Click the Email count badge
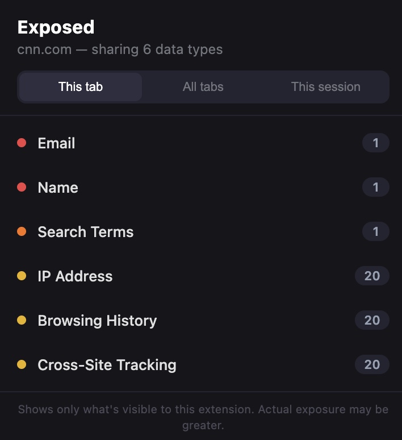 pos(375,143)
